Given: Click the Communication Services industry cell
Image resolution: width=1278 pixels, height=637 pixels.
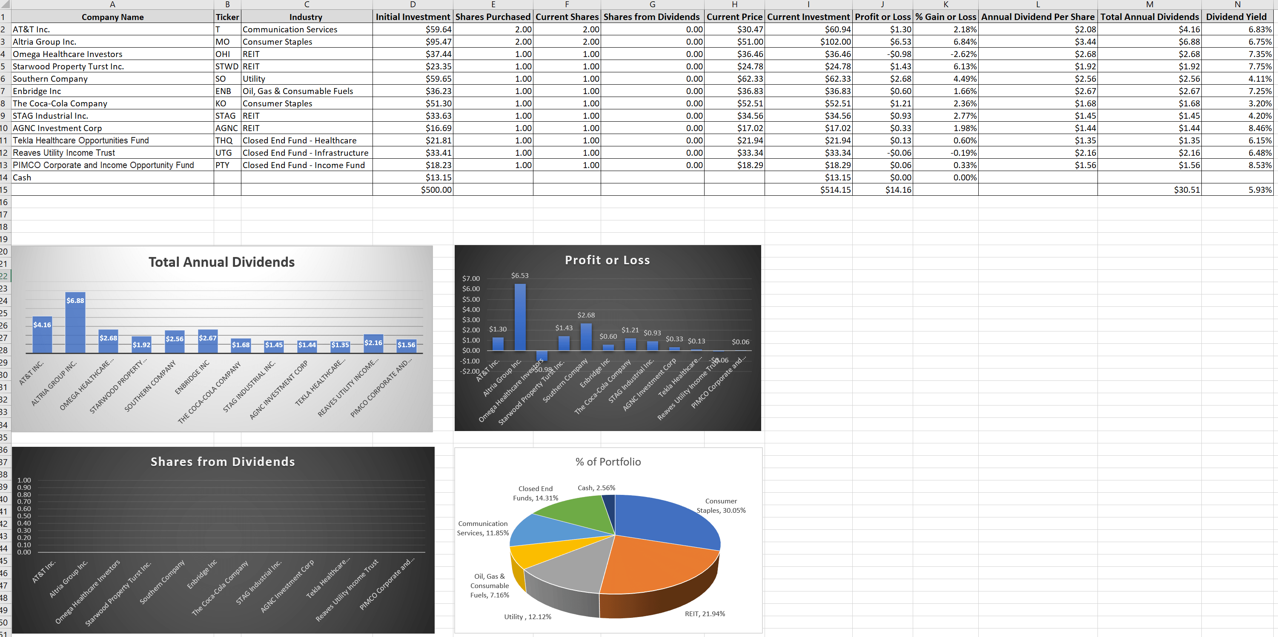Looking at the screenshot, I should coord(307,29).
